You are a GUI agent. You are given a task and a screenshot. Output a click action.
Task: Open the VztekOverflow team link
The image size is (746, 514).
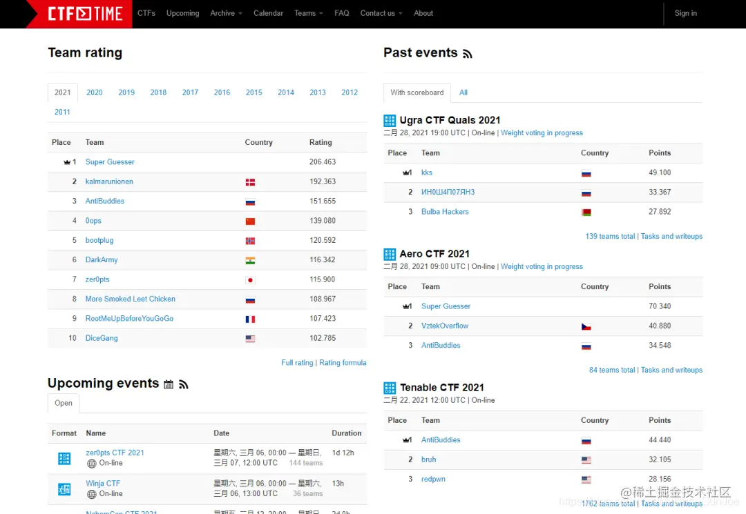(445, 326)
